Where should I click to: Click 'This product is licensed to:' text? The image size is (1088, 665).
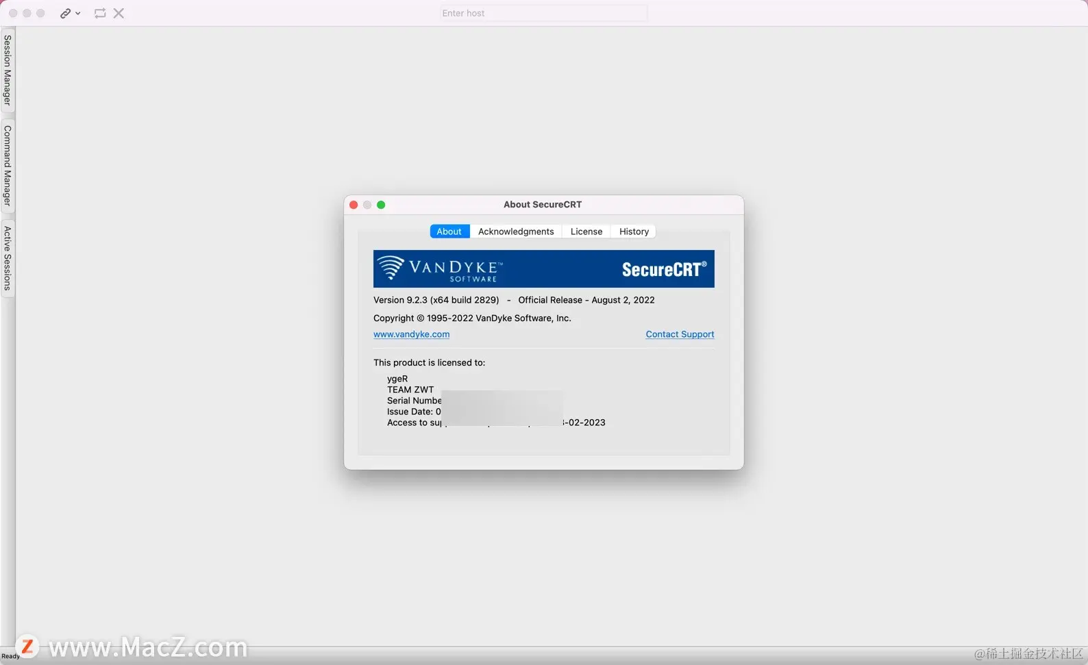pos(429,362)
